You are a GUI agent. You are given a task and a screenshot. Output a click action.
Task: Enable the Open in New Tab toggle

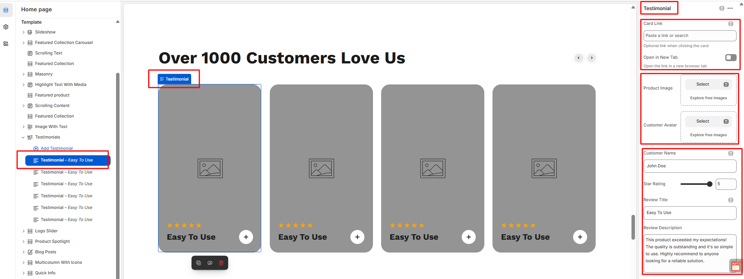tap(731, 58)
